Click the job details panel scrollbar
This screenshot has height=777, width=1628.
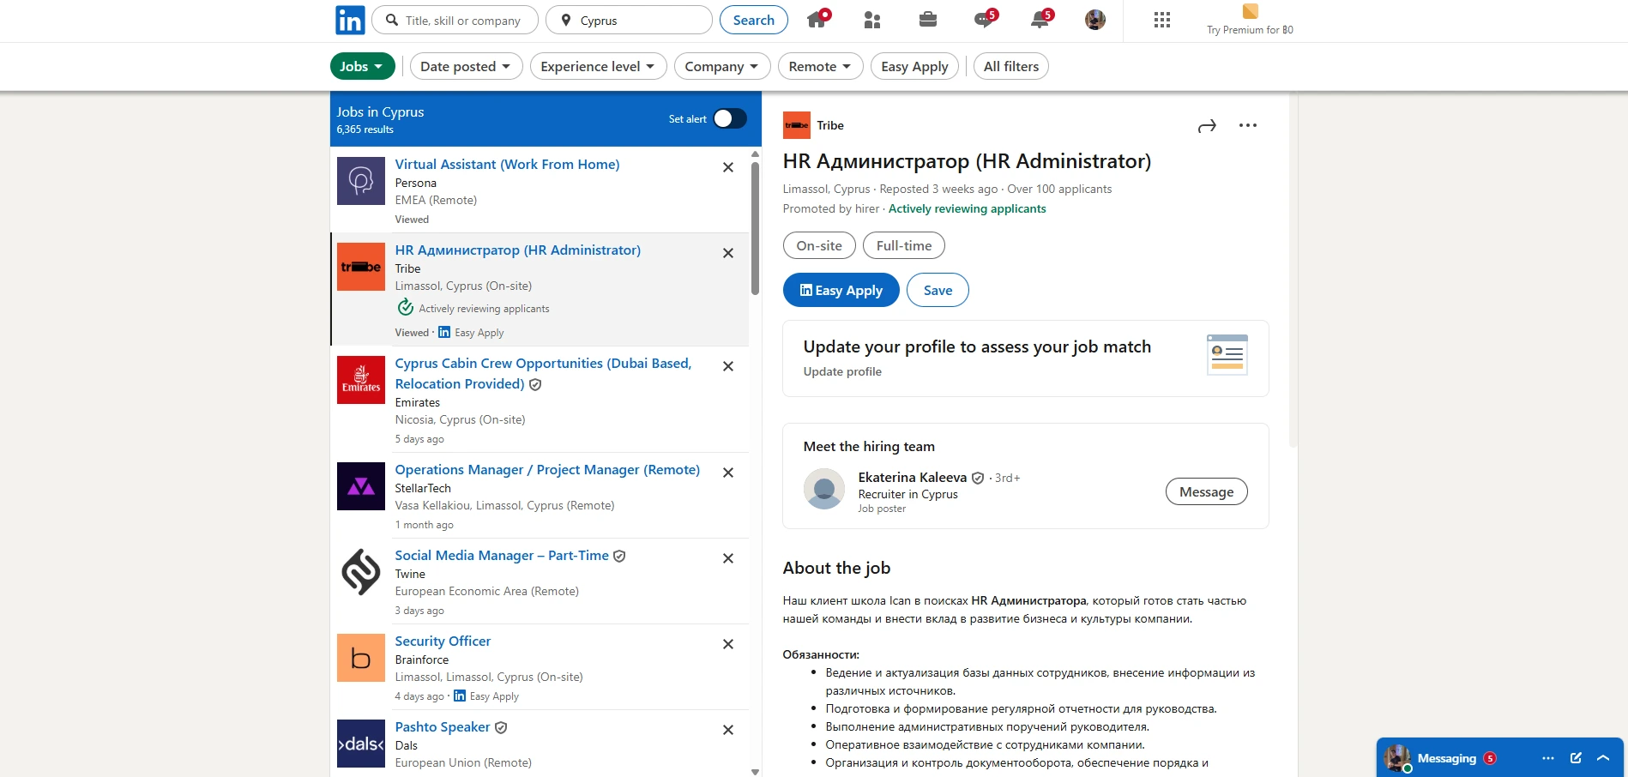pyautogui.click(x=1293, y=271)
